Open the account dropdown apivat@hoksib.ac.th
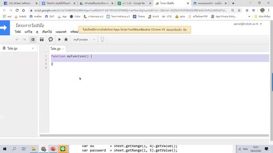Viewport: 273px width, 153px height. tap(247, 24)
